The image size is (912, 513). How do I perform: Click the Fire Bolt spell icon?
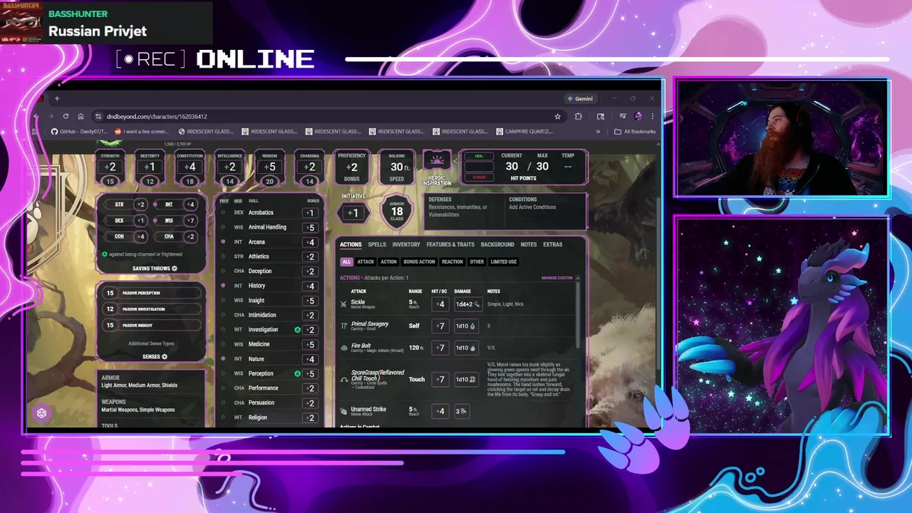(x=344, y=348)
